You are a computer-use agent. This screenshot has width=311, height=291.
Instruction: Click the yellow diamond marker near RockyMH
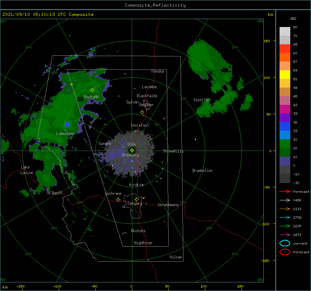coord(92,90)
